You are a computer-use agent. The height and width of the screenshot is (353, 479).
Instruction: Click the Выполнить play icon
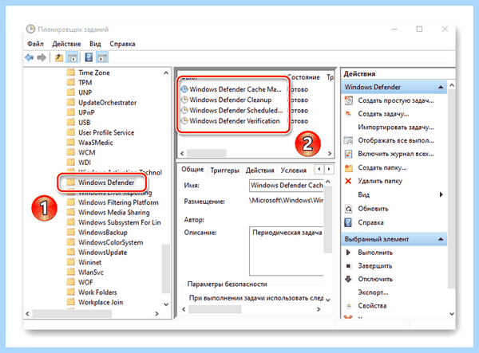(348, 253)
